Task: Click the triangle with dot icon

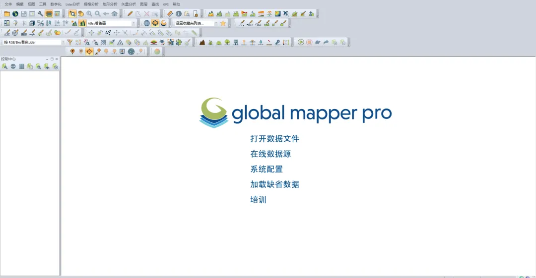Action: pyautogui.click(x=120, y=42)
